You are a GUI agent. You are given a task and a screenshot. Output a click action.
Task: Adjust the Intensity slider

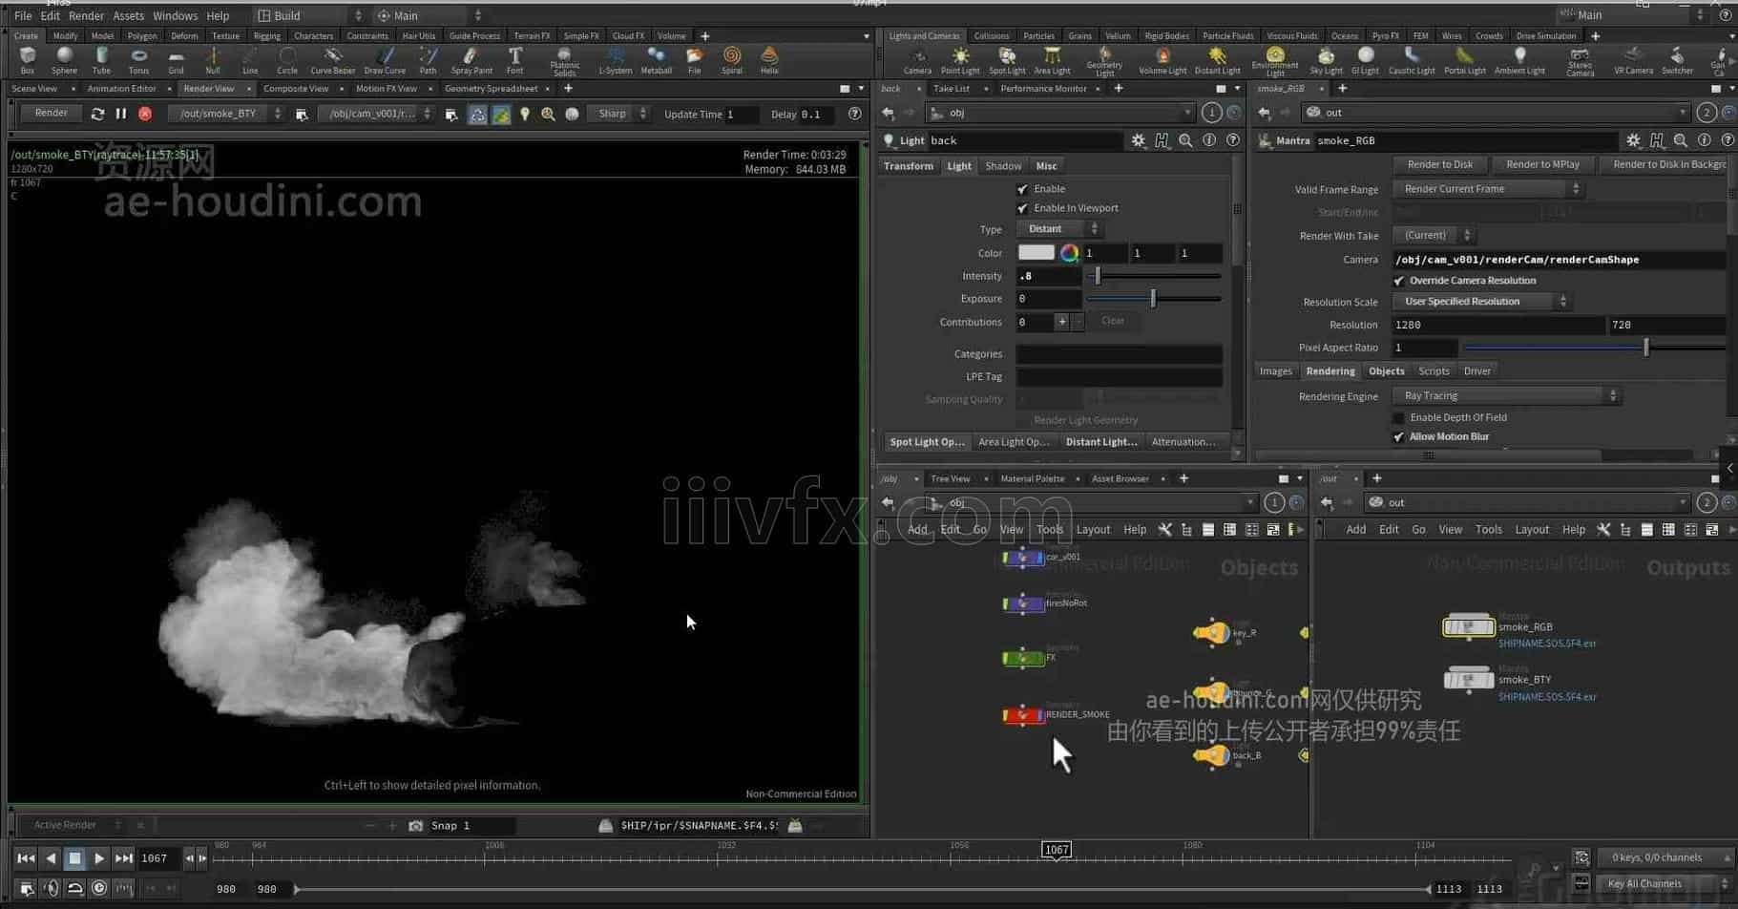coord(1154,276)
